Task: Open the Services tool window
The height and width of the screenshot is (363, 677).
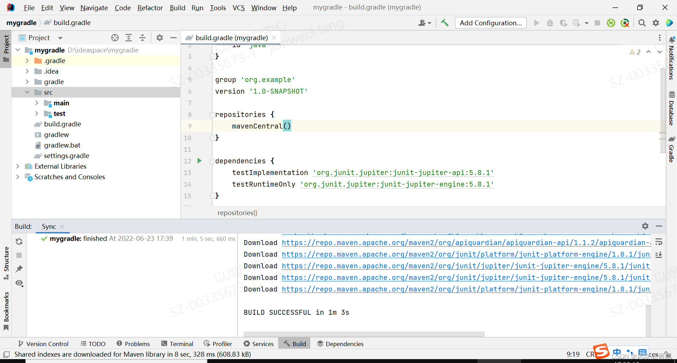Action: pyautogui.click(x=258, y=344)
